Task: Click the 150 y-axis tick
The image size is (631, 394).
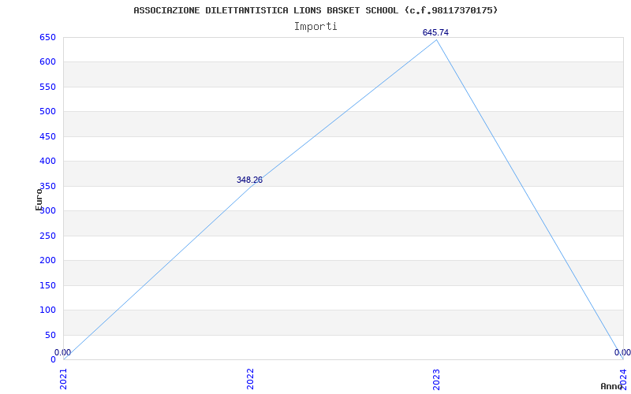Action: tap(47, 285)
